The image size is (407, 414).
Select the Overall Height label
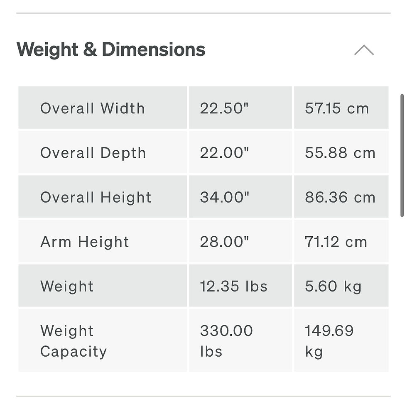point(96,197)
